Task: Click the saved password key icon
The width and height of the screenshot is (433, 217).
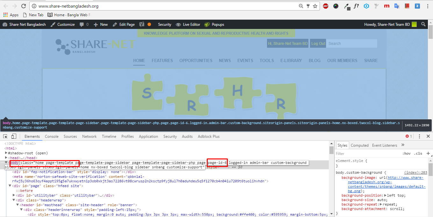Action: click(308, 6)
